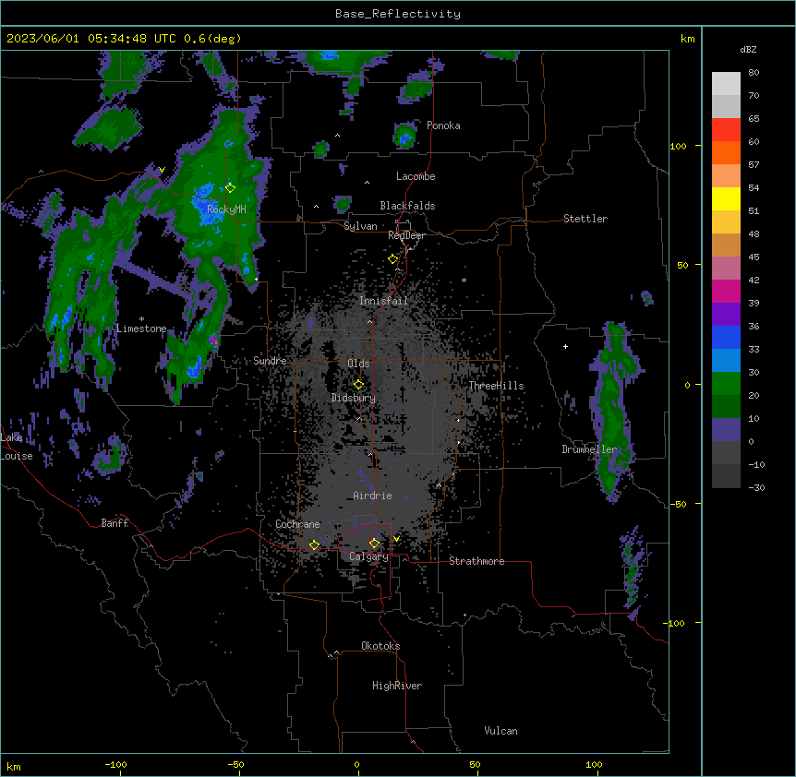
Task: Click the Vulcan town label
Action: point(501,731)
